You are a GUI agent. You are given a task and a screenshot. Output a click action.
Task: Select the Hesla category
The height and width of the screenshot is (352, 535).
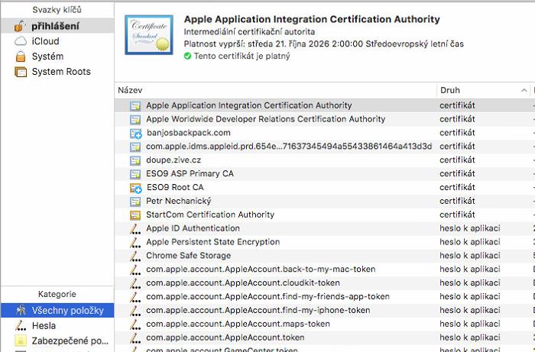pos(57,326)
